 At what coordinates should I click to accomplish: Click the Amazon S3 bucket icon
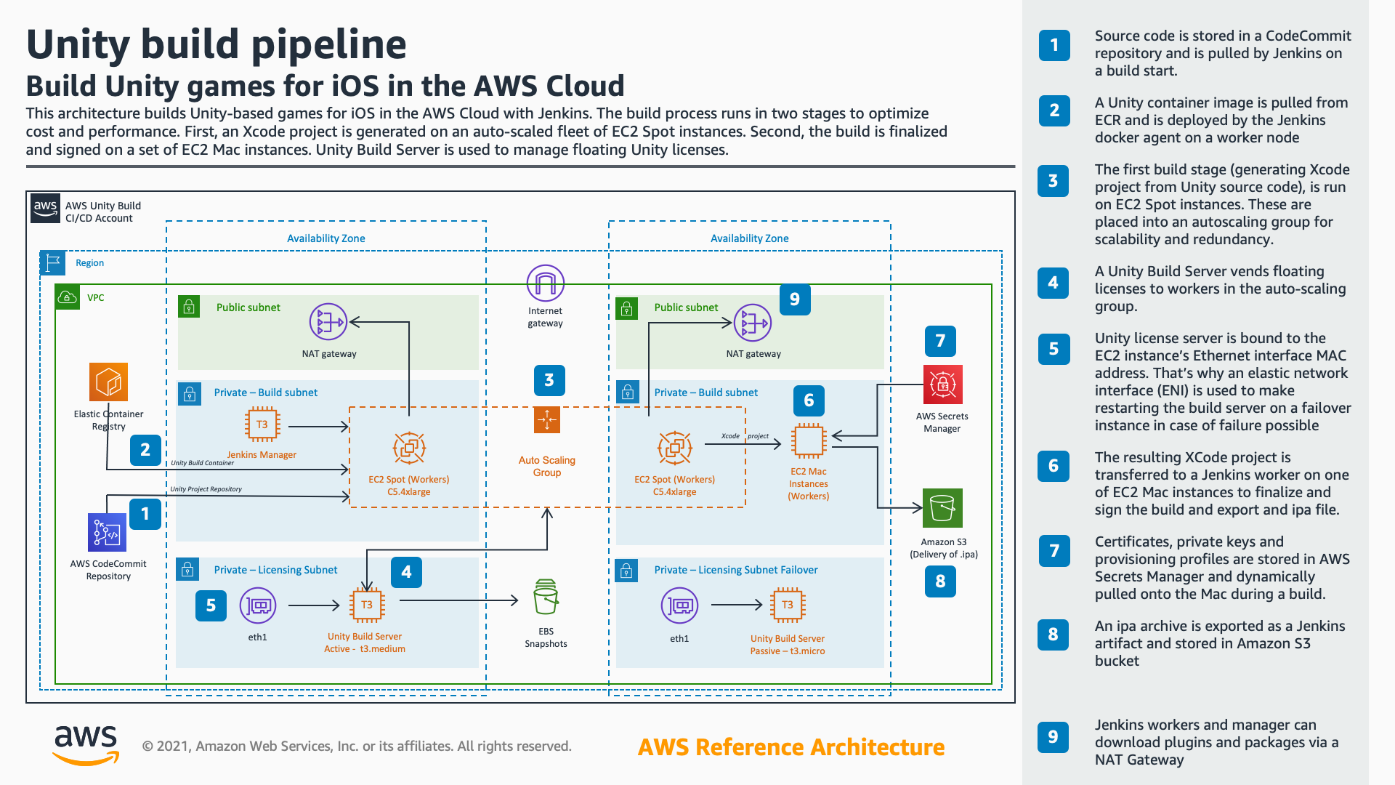point(942,508)
